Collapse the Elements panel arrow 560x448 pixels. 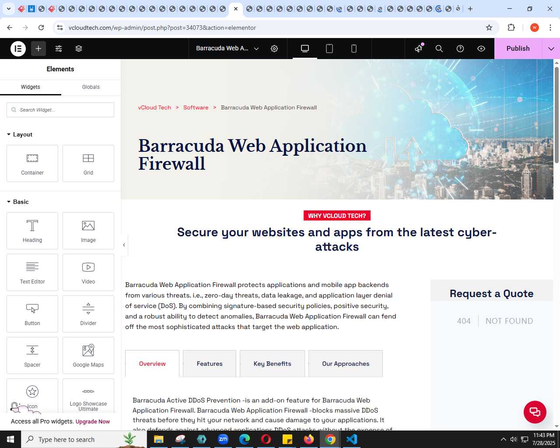point(124,245)
